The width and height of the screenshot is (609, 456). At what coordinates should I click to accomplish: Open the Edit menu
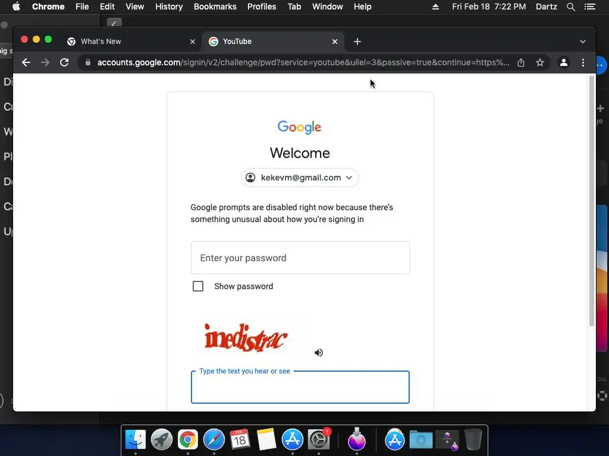[x=107, y=7]
